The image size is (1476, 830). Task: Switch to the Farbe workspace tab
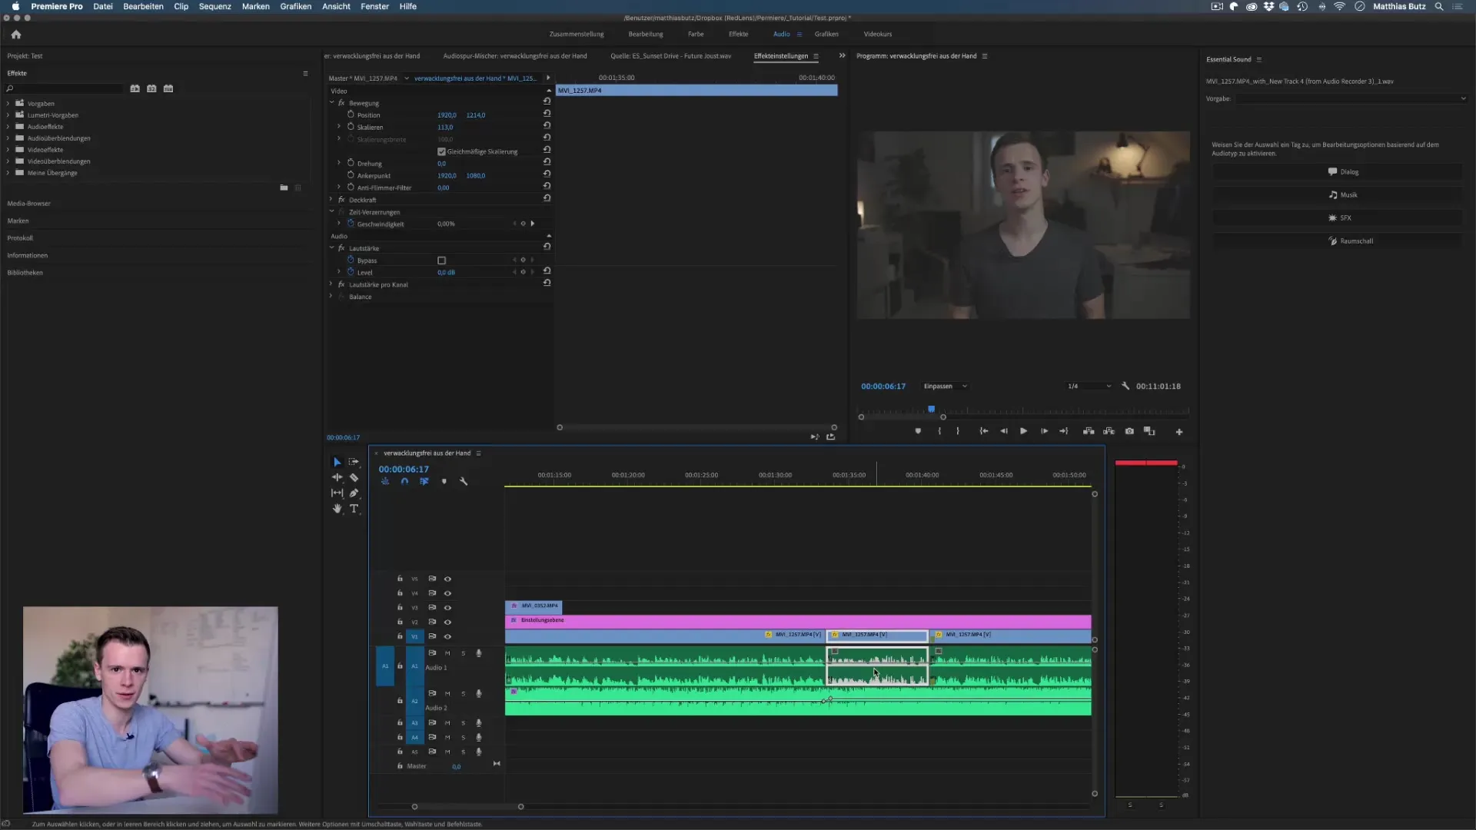695,34
